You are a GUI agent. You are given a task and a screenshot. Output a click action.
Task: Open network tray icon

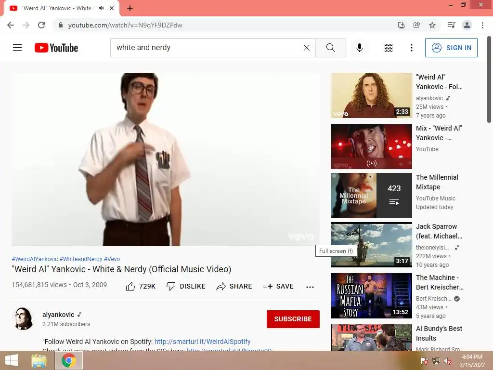tap(436, 361)
